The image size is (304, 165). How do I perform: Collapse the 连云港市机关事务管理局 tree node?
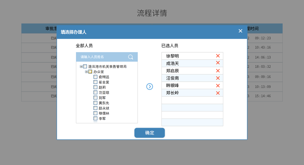81,67
